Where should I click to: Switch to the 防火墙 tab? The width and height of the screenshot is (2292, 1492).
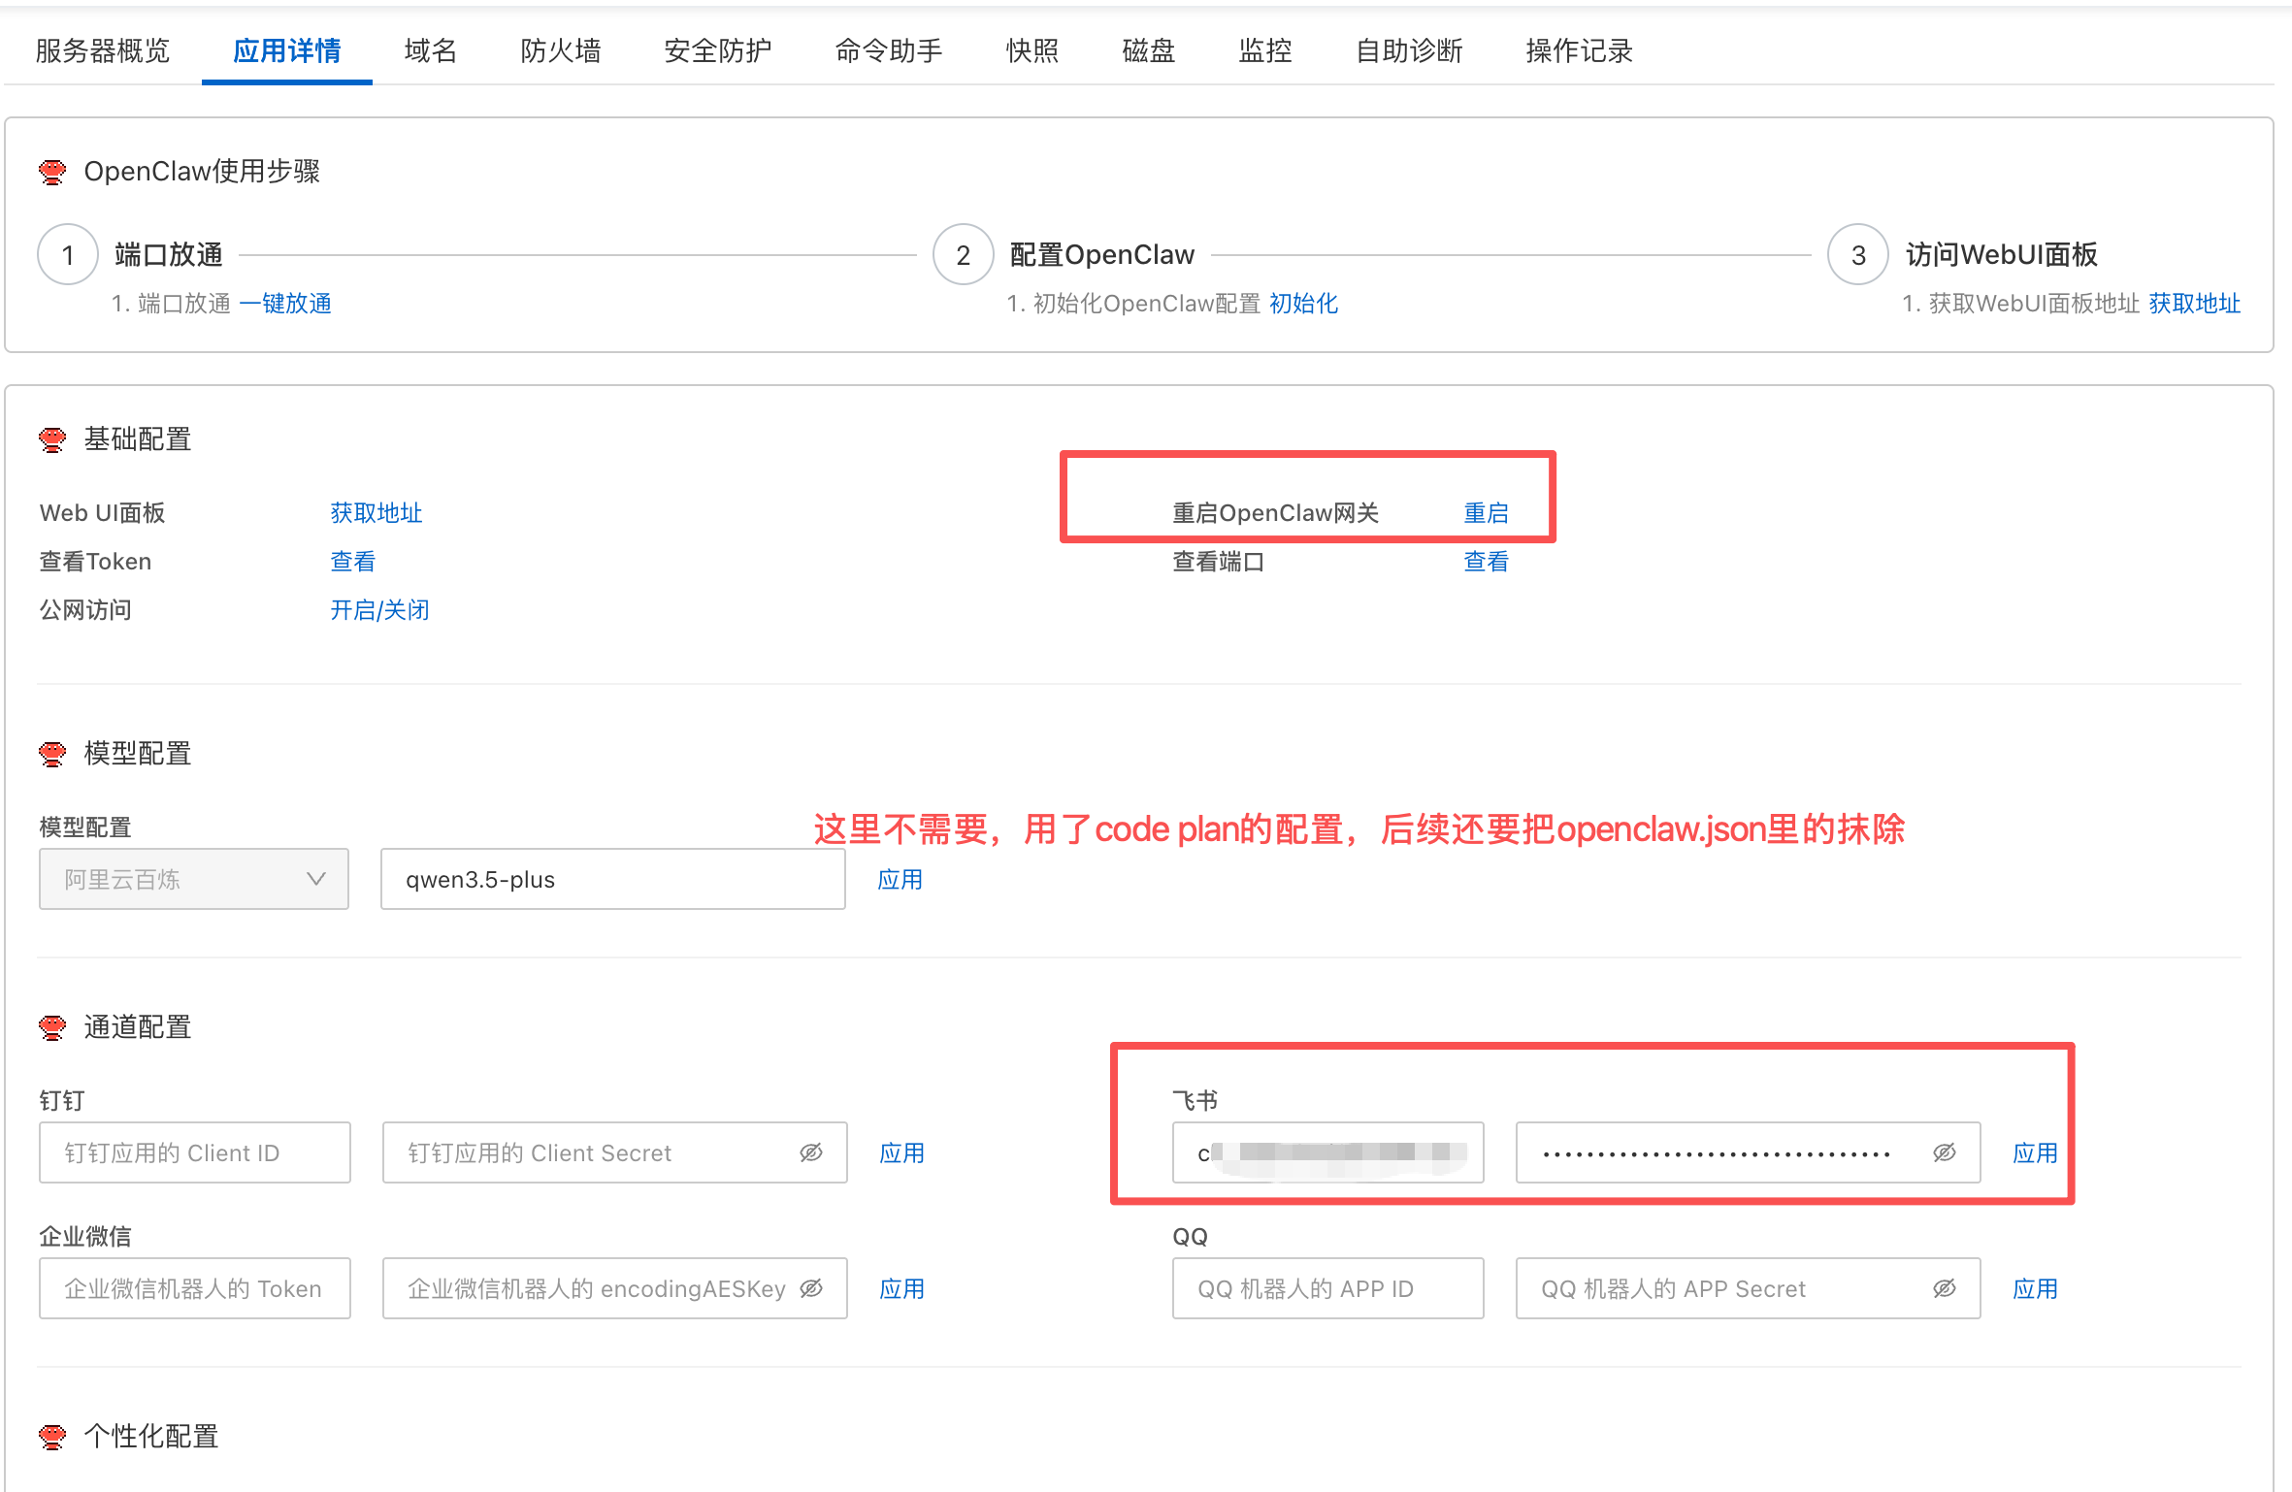pos(560,50)
